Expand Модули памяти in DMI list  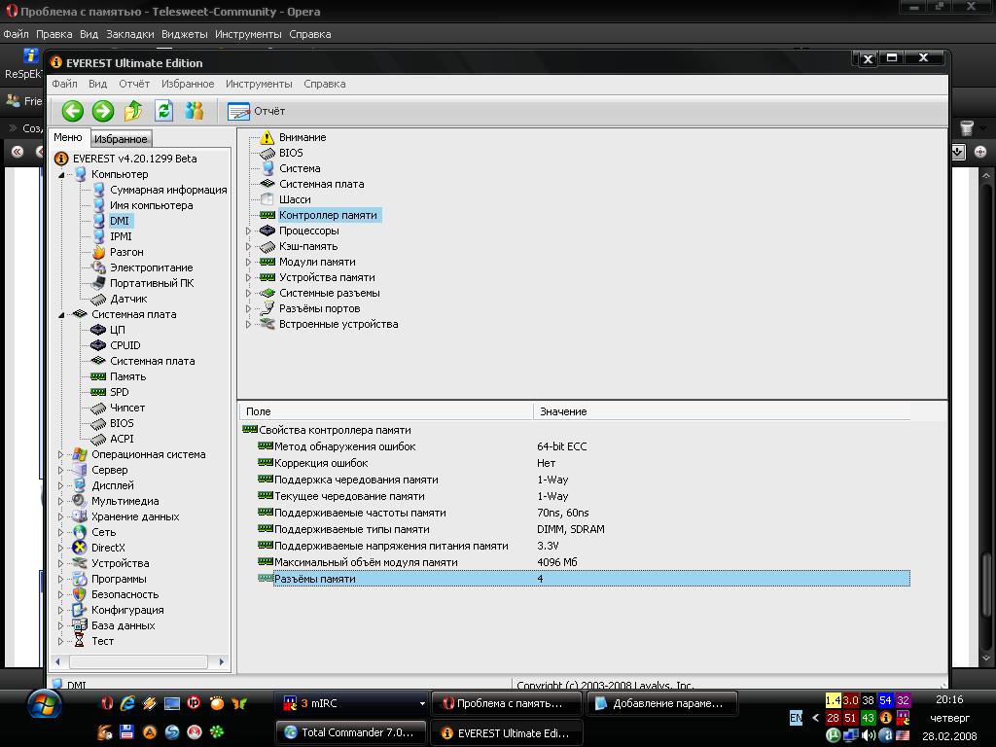(x=249, y=262)
